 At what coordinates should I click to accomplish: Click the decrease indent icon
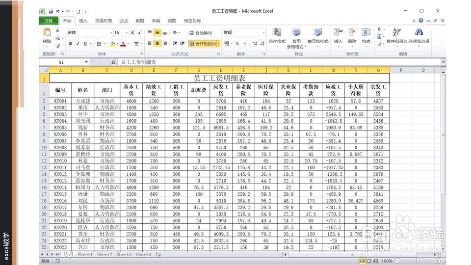(x=175, y=44)
